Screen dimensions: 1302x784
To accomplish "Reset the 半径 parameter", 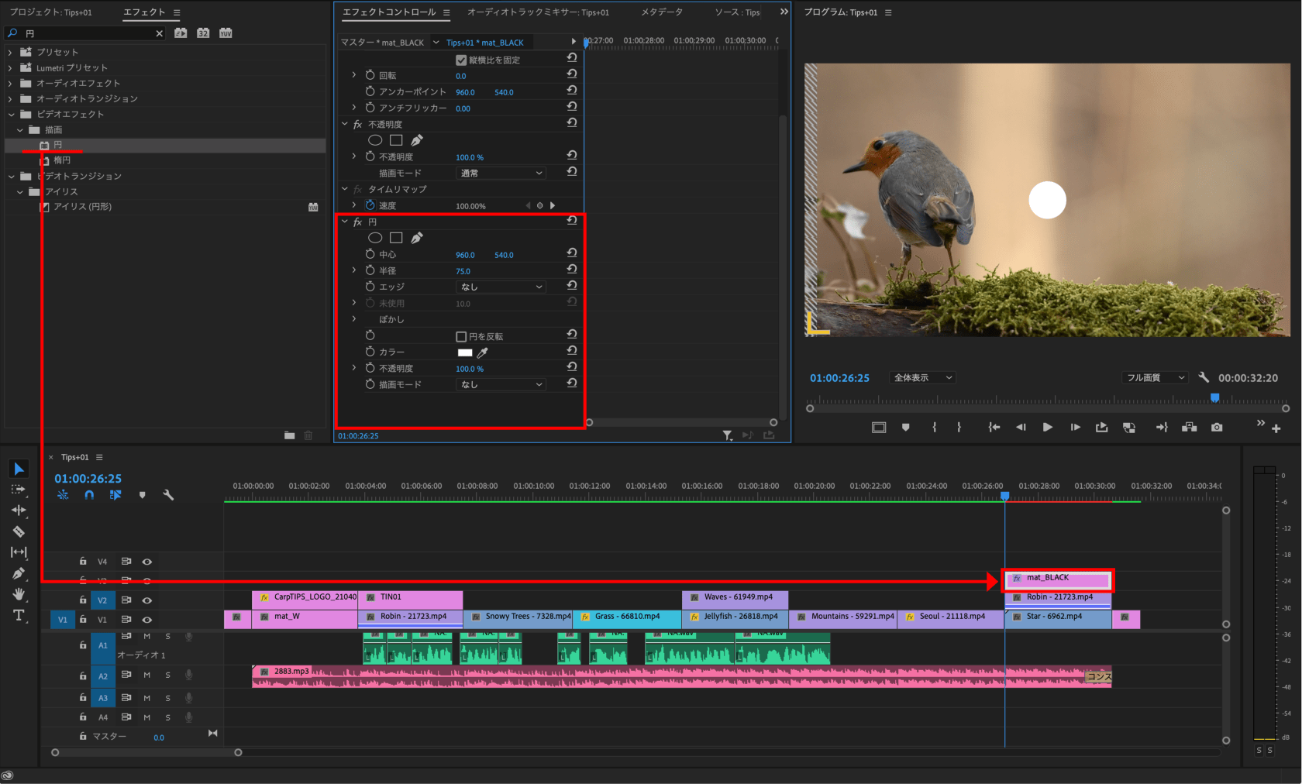I will [572, 270].
